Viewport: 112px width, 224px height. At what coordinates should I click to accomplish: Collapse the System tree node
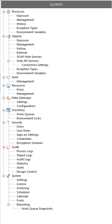coord(4,176)
